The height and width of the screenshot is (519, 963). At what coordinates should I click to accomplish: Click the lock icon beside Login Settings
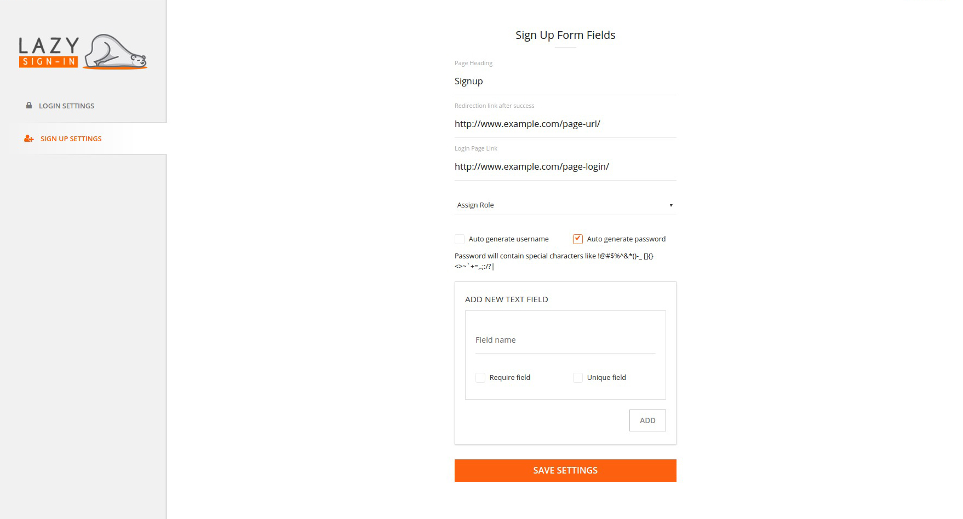pos(28,105)
